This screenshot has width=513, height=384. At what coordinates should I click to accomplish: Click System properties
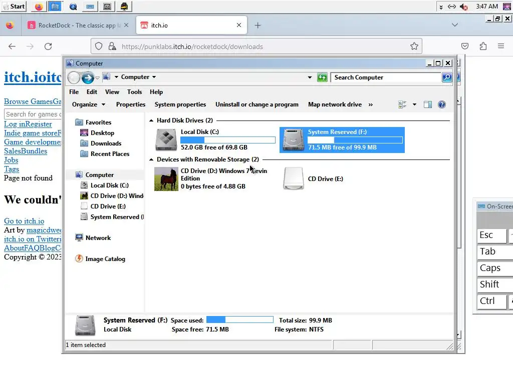coord(180,104)
